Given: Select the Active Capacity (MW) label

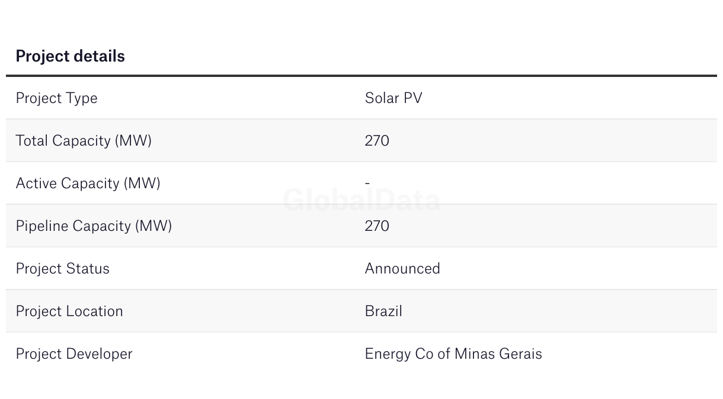Looking at the screenshot, I should pos(88,184).
